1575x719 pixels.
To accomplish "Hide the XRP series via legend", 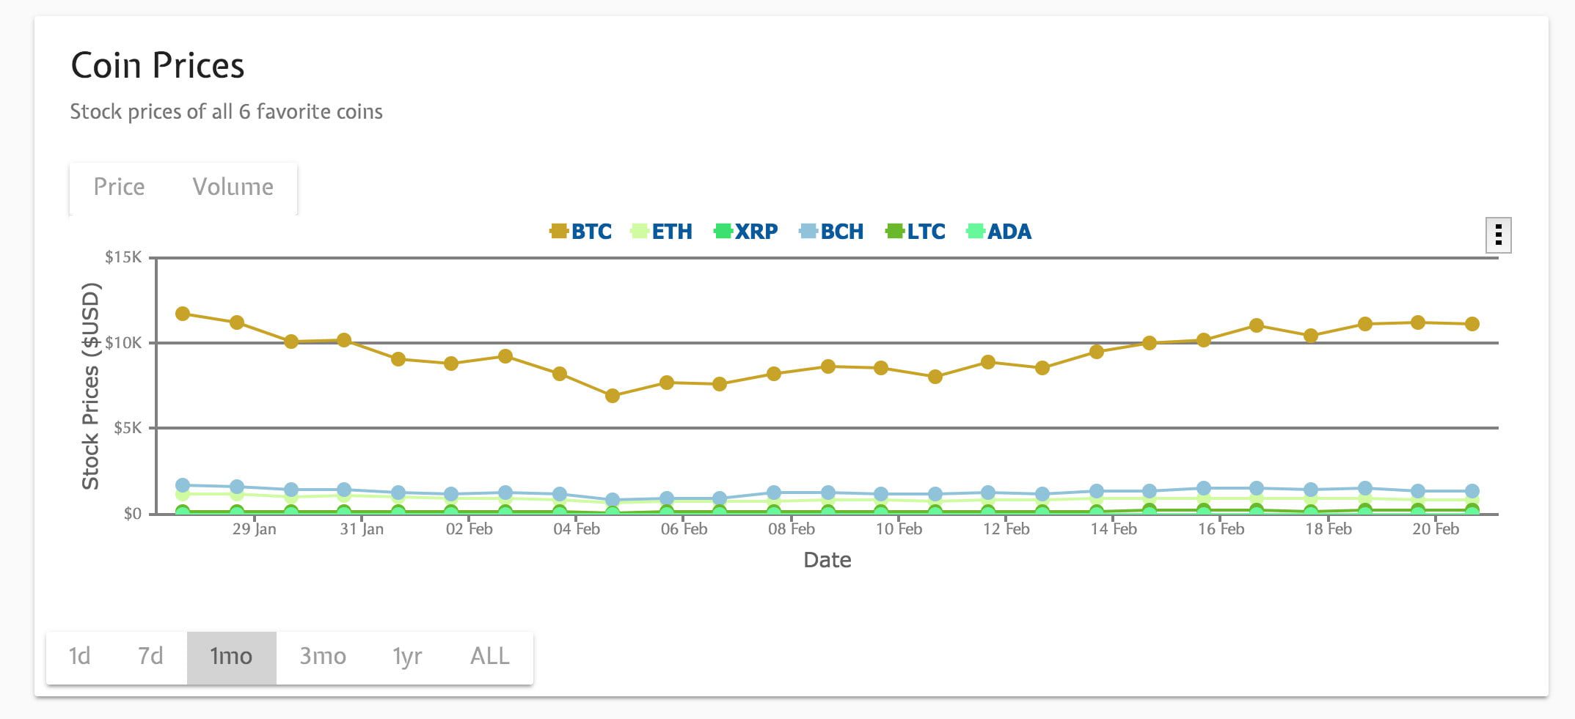I will [x=746, y=232].
